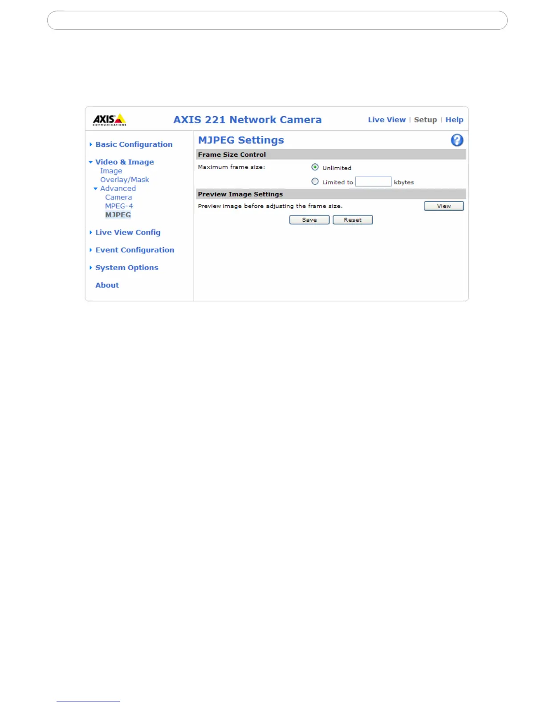This screenshot has width=545, height=705.
Task: Open the help question mark icon
Action: (457, 140)
